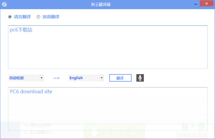Expand the 自动检测 source language dropdown arrow

tap(41, 78)
